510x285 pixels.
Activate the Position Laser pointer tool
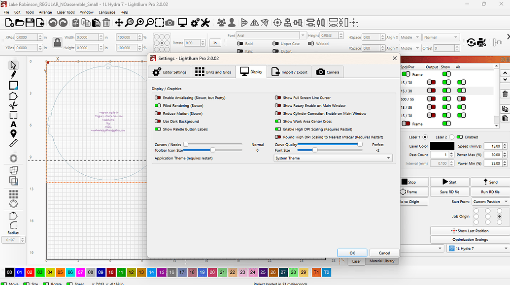(13, 134)
